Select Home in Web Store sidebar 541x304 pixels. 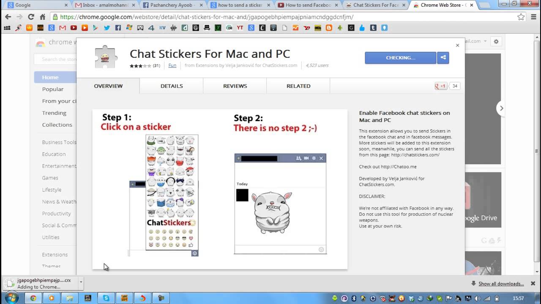coord(55,77)
